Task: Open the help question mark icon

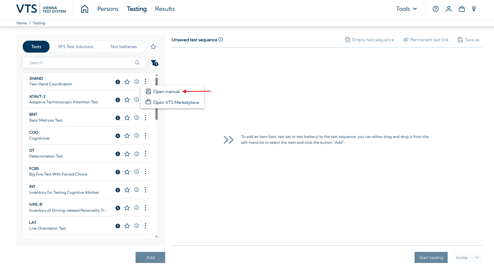Action: pyautogui.click(x=435, y=9)
